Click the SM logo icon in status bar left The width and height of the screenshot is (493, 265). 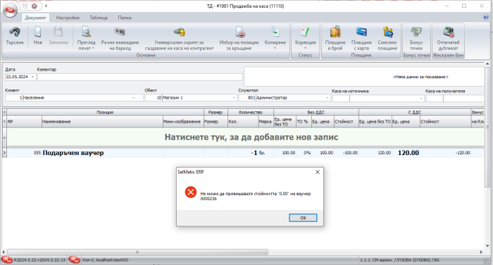tap(6, 260)
